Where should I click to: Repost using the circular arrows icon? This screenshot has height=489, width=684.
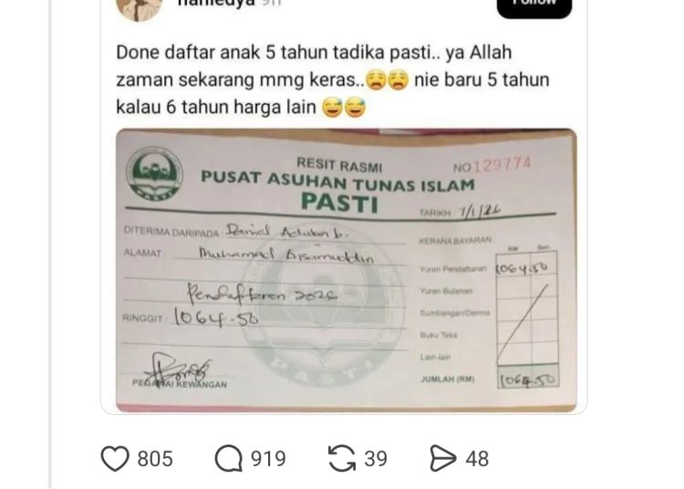coord(342,459)
